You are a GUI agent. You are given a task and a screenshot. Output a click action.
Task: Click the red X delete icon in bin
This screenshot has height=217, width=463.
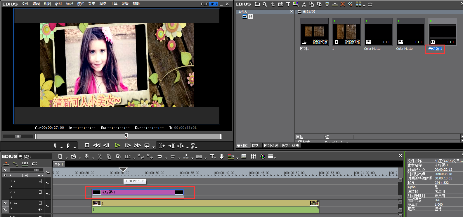tap(343, 4)
